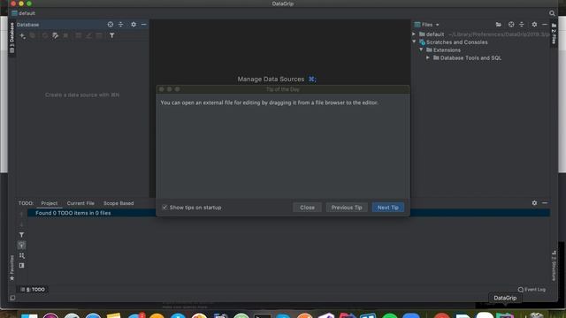Screen dimensions: 566x318
Task: Open the Favorites side tab
Action: pyautogui.click(x=11, y=268)
